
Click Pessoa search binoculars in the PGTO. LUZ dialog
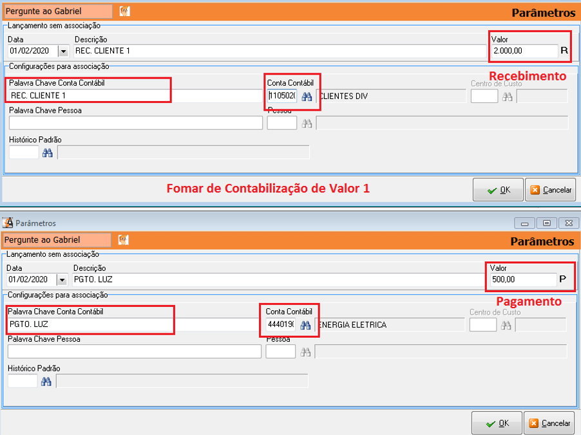click(305, 352)
